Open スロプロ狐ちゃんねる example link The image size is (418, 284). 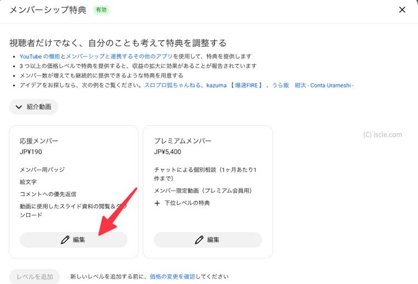click(x=172, y=85)
